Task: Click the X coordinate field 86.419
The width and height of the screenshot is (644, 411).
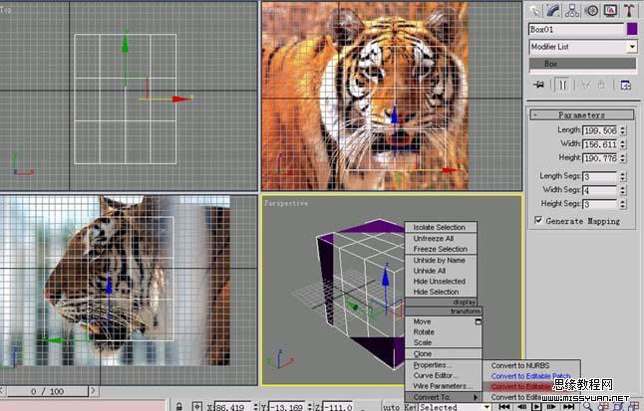Action: pyautogui.click(x=233, y=407)
